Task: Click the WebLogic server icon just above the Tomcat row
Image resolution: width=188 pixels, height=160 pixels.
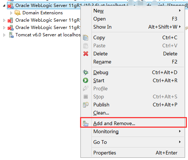Action: click(x=11, y=28)
